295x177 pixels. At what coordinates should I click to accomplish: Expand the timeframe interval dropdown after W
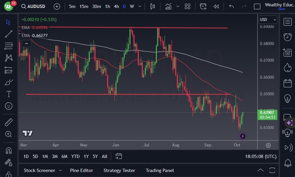[x=140, y=6]
